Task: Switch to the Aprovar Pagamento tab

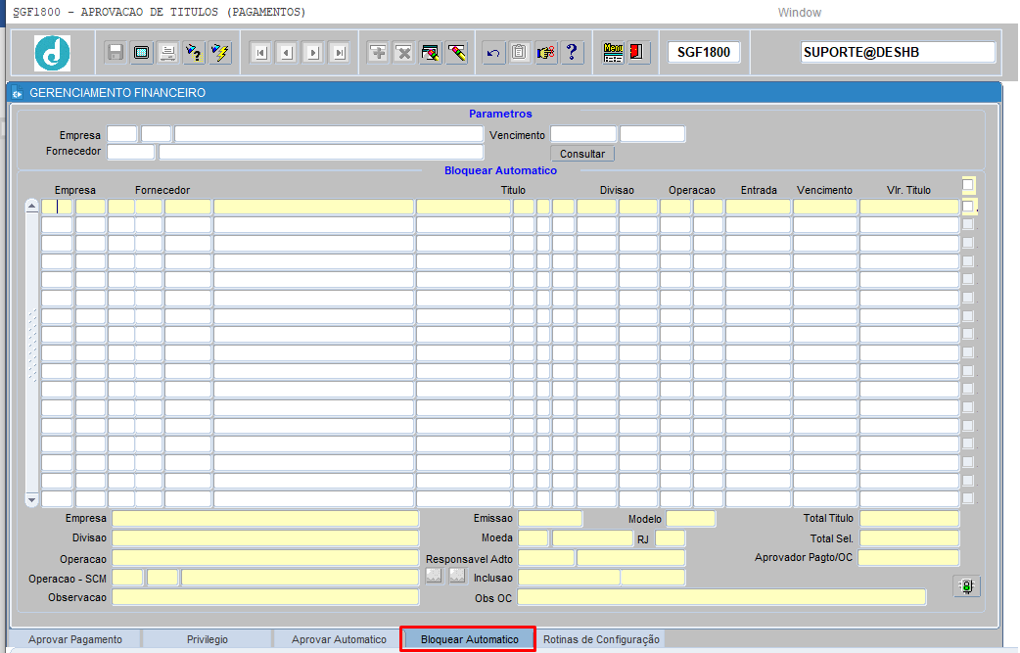Action: tap(74, 639)
